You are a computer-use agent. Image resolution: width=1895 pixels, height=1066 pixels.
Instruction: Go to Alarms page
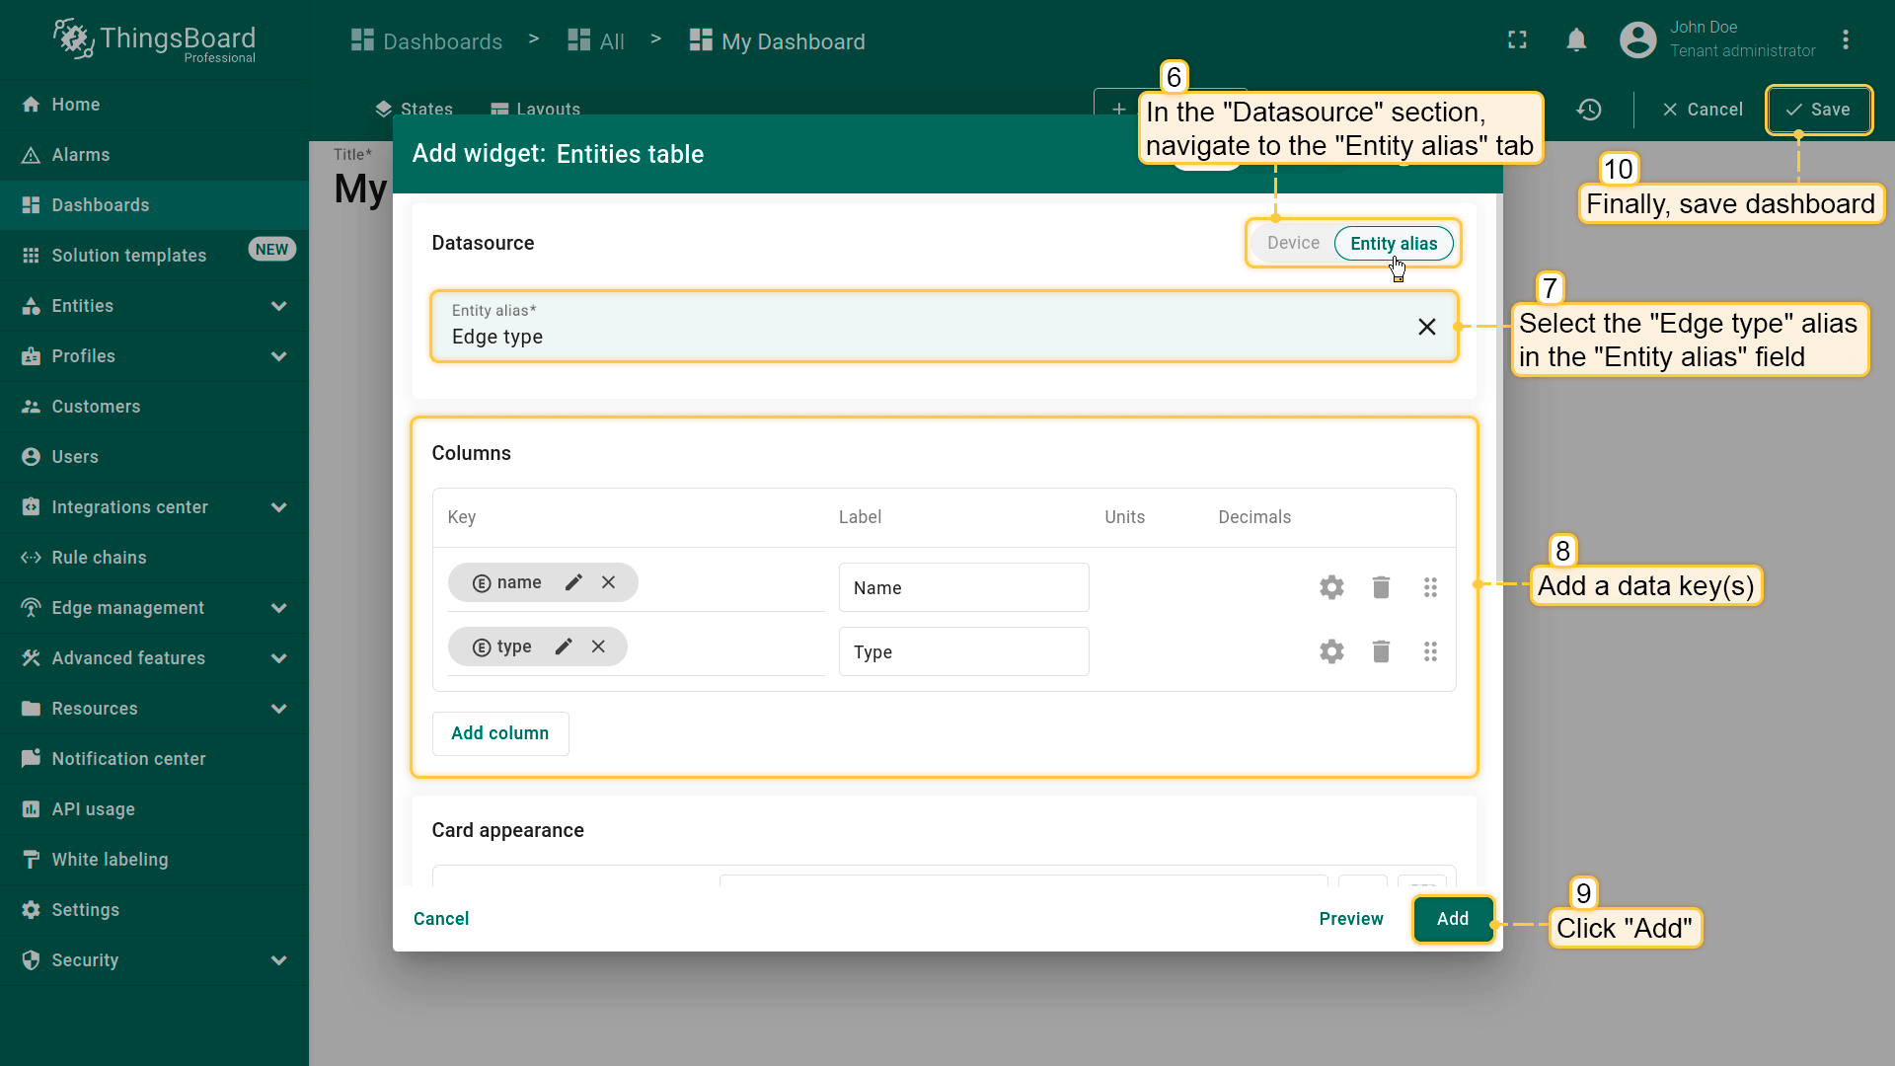[x=81, y=155]
